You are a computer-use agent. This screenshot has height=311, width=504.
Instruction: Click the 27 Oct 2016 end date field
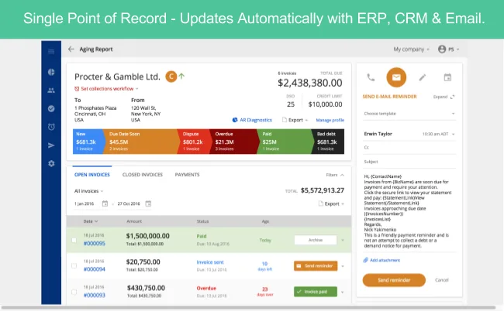click(x=129, y=203)
